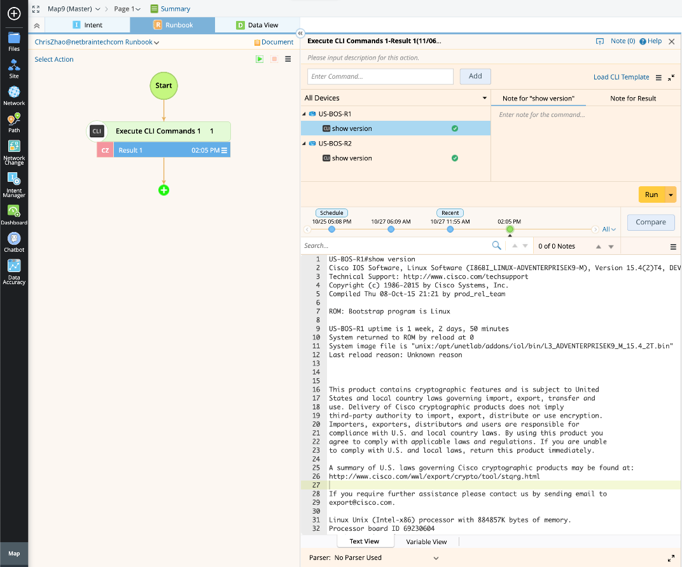Open the Dashboard sidebar icon
Image resolution: width=682 pixels, height=567 pixels.
pos(14,212)
